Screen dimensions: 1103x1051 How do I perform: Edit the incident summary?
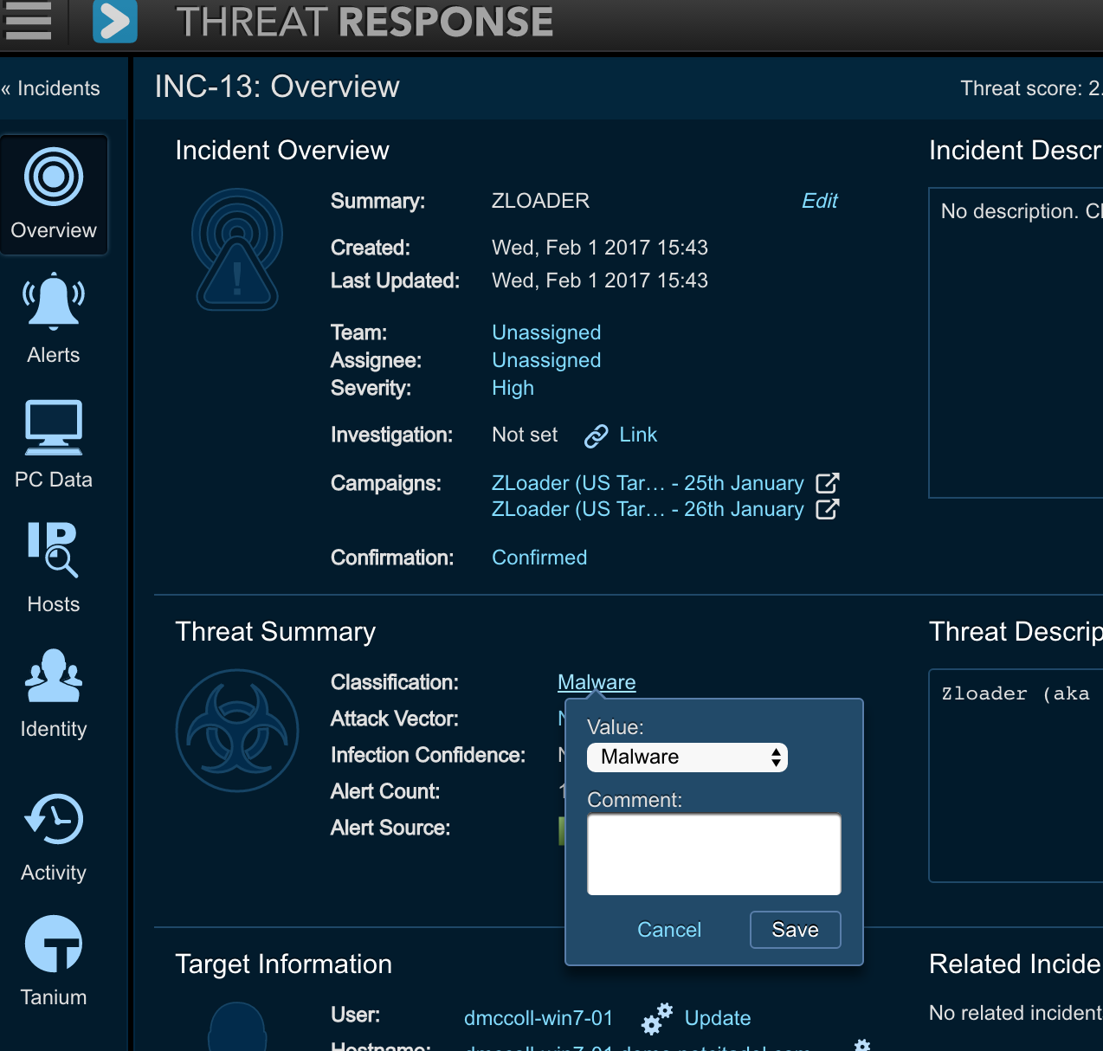click(x=819, y=201)
